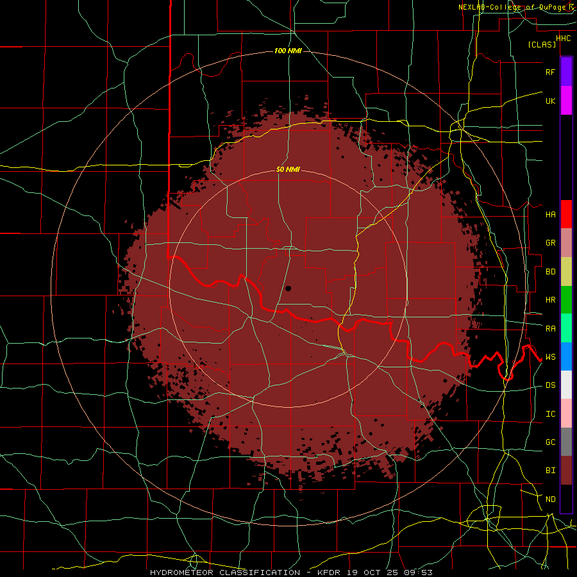
Task: Click the ND black legend swatch
Action: point(566,499)
